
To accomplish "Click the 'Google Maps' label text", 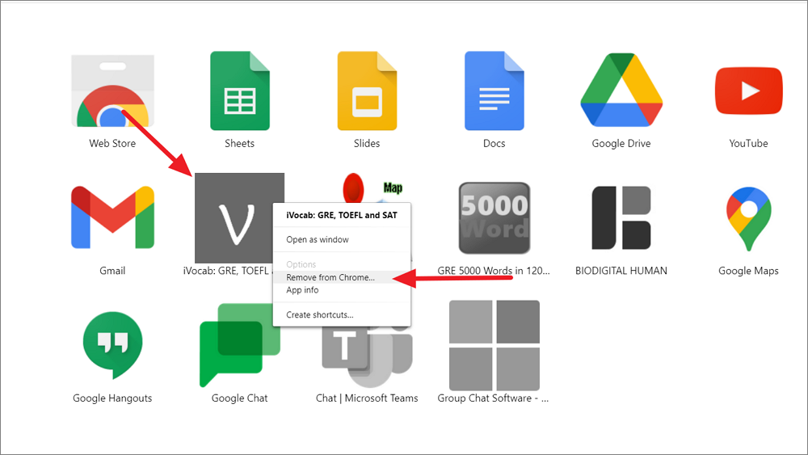I will click(749, 271).
